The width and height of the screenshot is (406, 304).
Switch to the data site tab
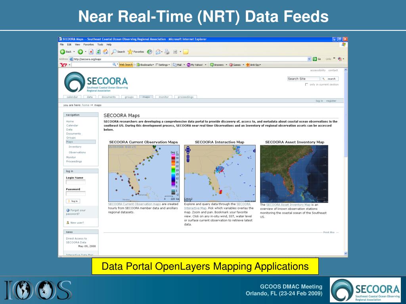click(90, 97)
